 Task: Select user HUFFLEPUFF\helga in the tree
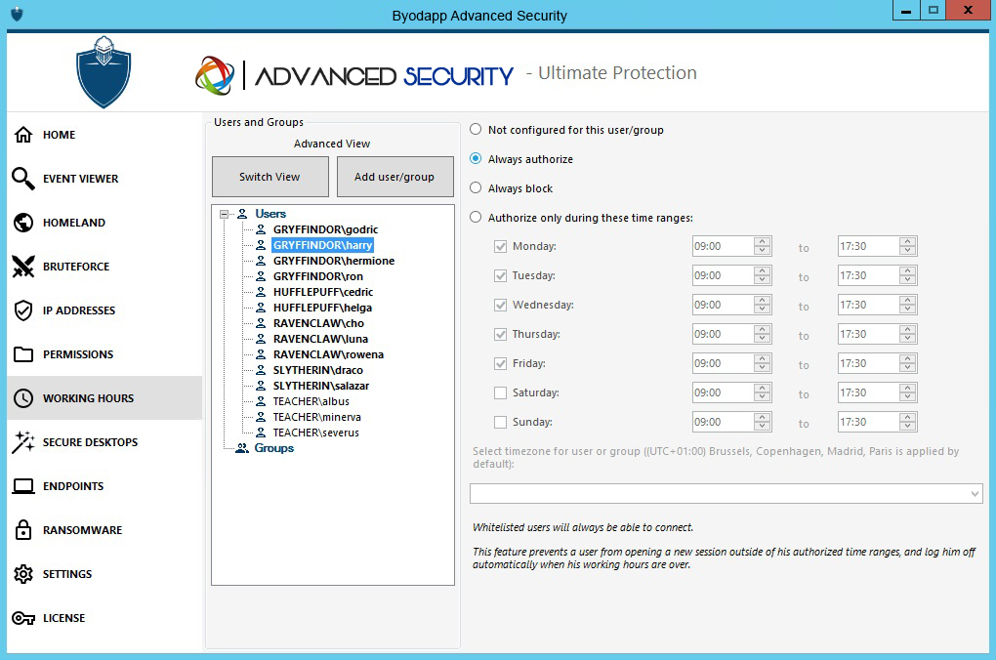point(322,308)
